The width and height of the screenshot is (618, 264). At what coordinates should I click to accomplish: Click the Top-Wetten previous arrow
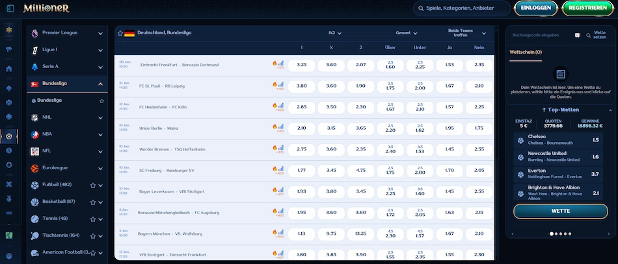pos(513,234)
